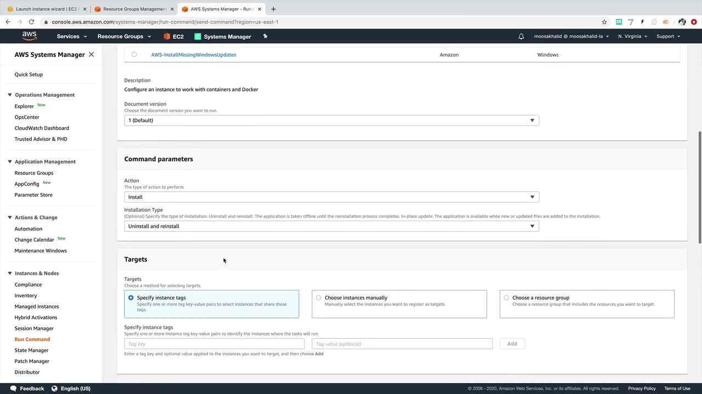Open the green screen extension icon

619,22
